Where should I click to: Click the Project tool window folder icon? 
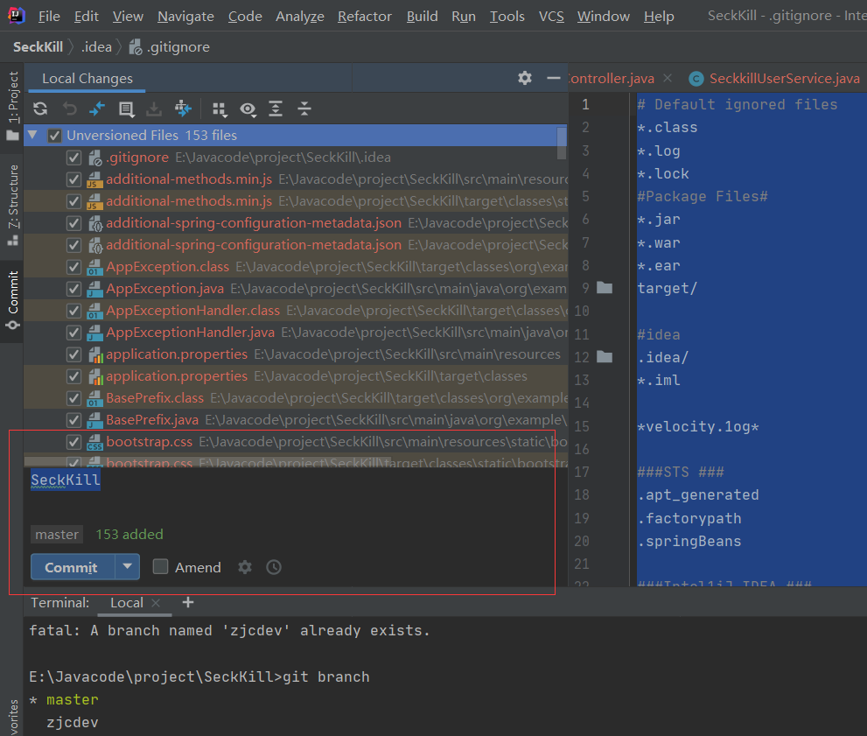[12, 136]
